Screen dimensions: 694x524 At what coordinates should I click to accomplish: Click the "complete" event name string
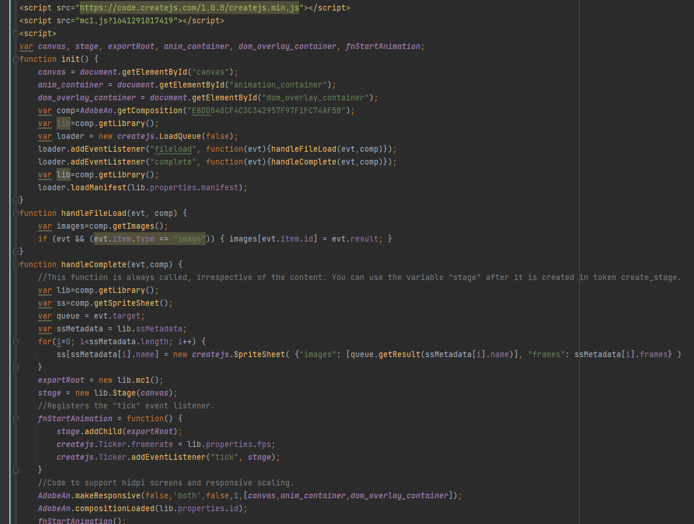173,162
